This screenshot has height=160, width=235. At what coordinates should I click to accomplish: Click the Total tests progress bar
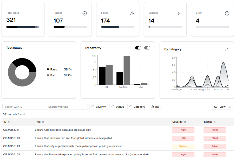click(x=23, y=27)
